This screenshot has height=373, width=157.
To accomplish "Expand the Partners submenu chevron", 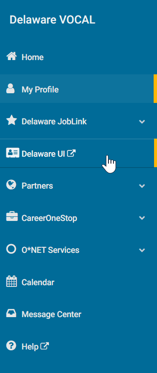I will click(142, 186).
